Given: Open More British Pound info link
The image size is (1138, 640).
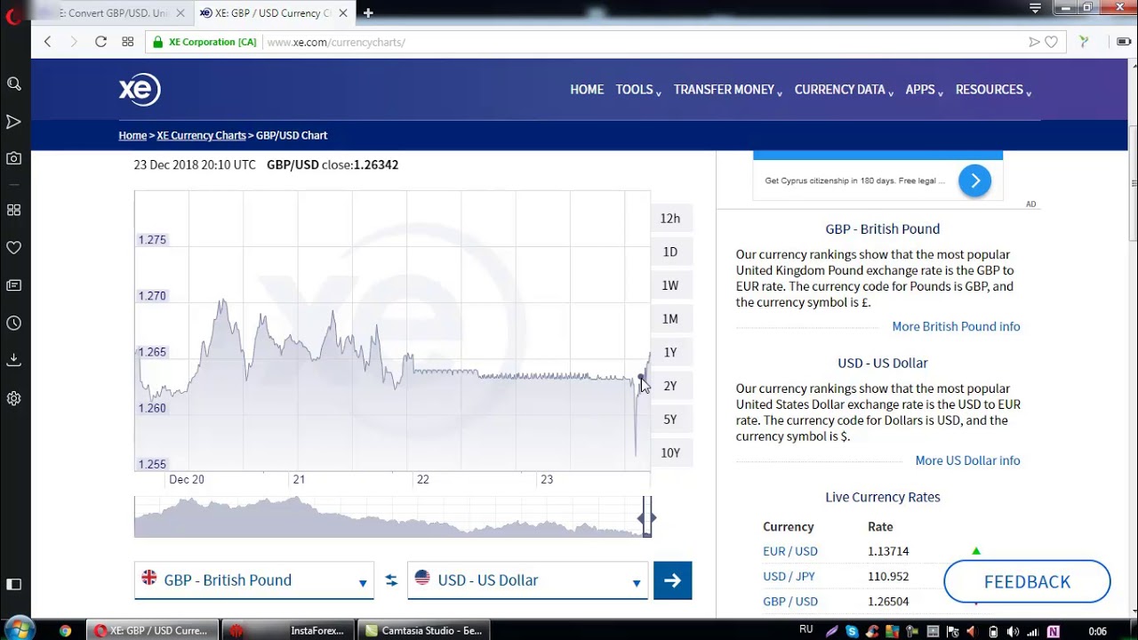Looking at the screenshot, I should (x=956, y=326).
